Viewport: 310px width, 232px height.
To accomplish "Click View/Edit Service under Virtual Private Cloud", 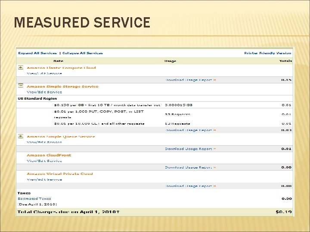I will tap(44, 179).
